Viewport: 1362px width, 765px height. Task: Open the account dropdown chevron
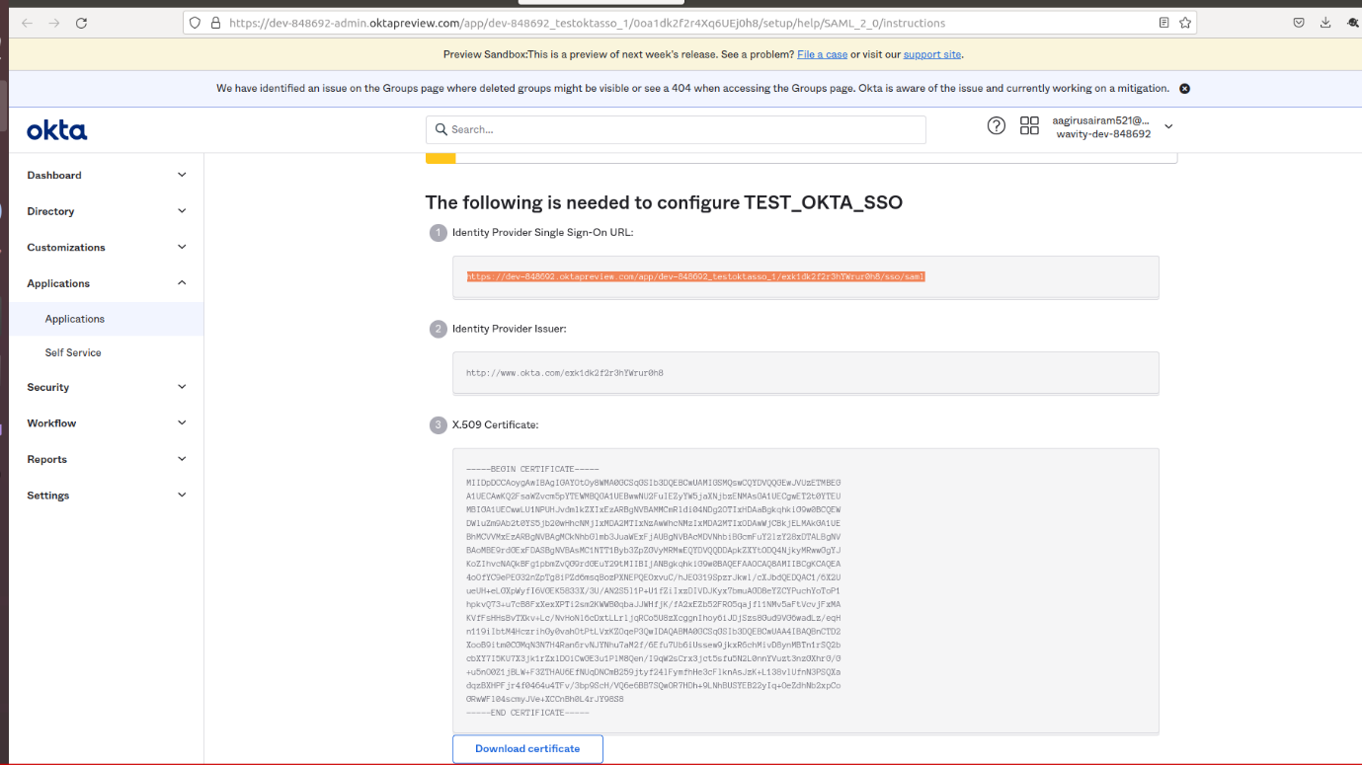pos(1168,126)
